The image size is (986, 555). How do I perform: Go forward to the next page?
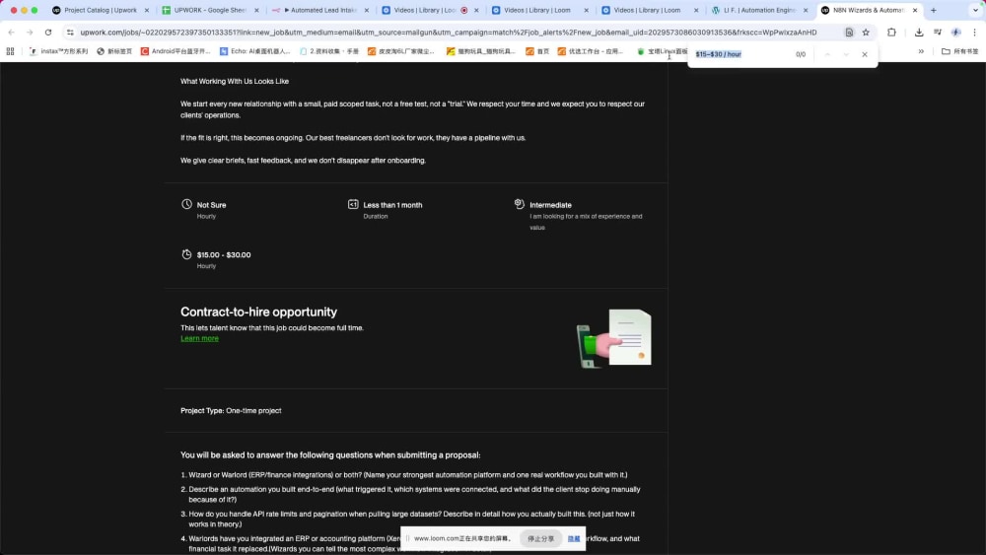click(30, 33)
